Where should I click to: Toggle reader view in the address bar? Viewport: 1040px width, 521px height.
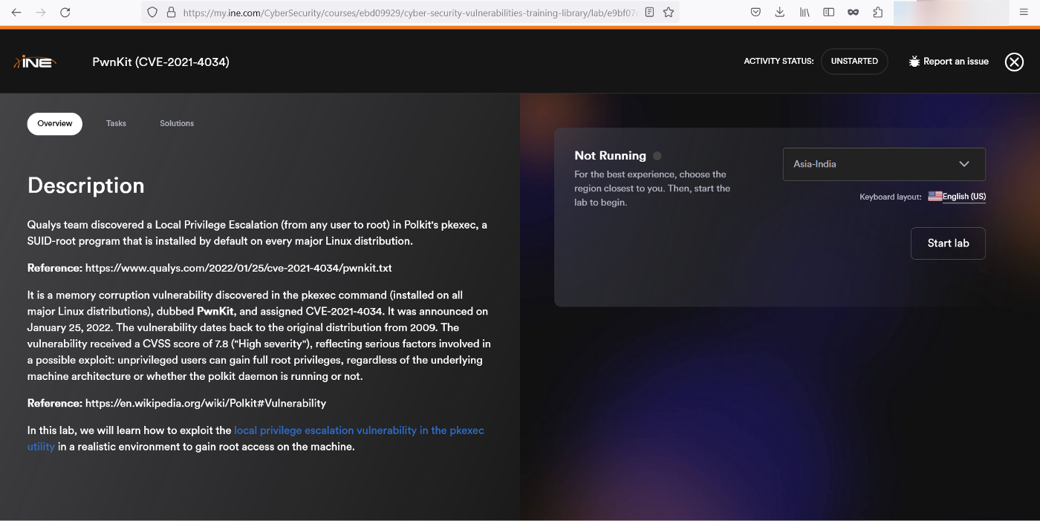tap(649, 13)
